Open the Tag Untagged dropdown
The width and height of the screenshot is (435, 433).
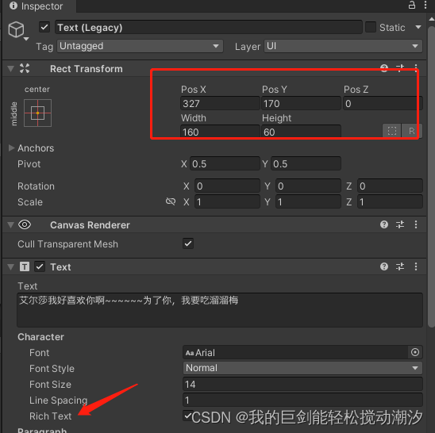coord(140,46)
